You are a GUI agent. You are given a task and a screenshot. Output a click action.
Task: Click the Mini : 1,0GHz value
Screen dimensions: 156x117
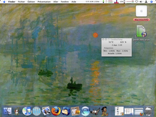(x=109, y=51)
